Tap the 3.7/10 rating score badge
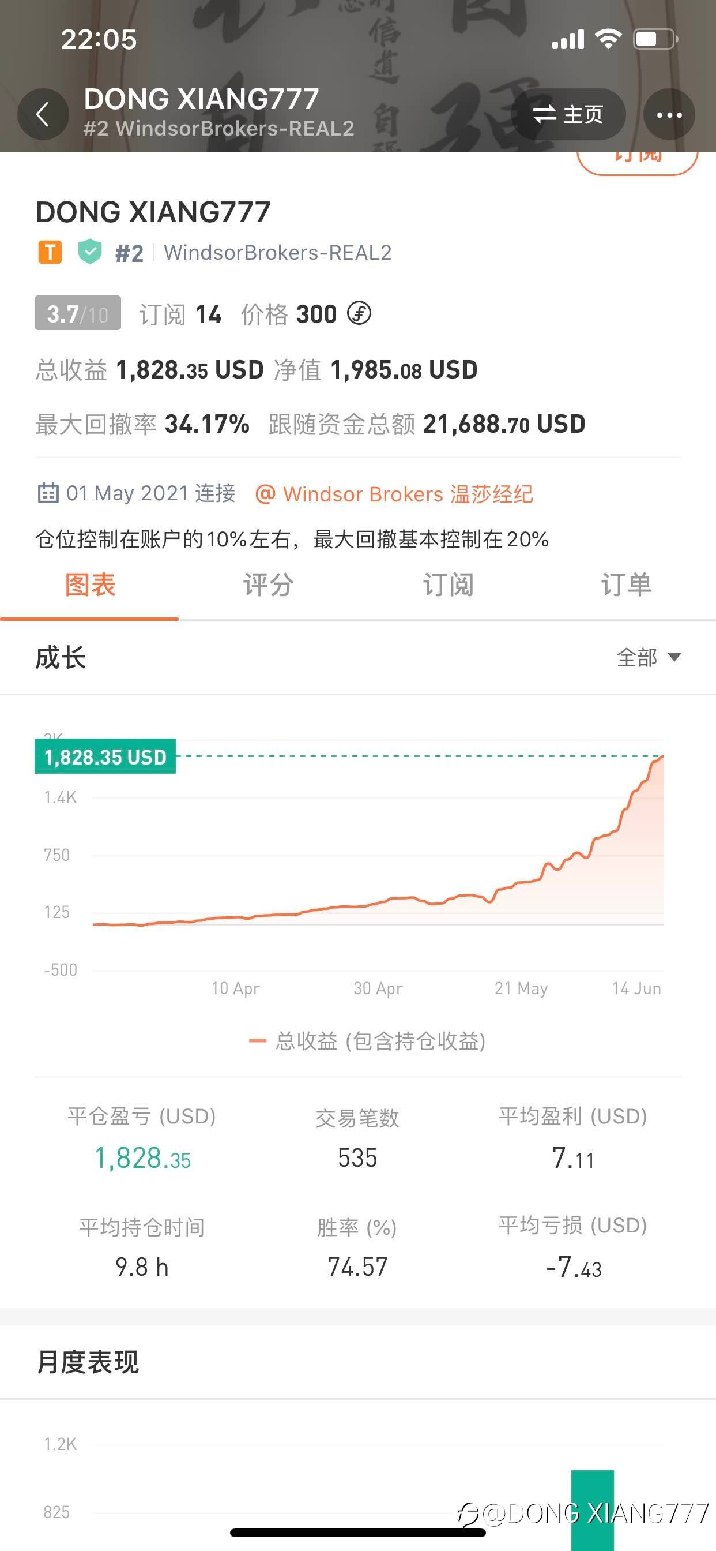716x1551 pixels. pyautogui.click(x=78, y=313)
